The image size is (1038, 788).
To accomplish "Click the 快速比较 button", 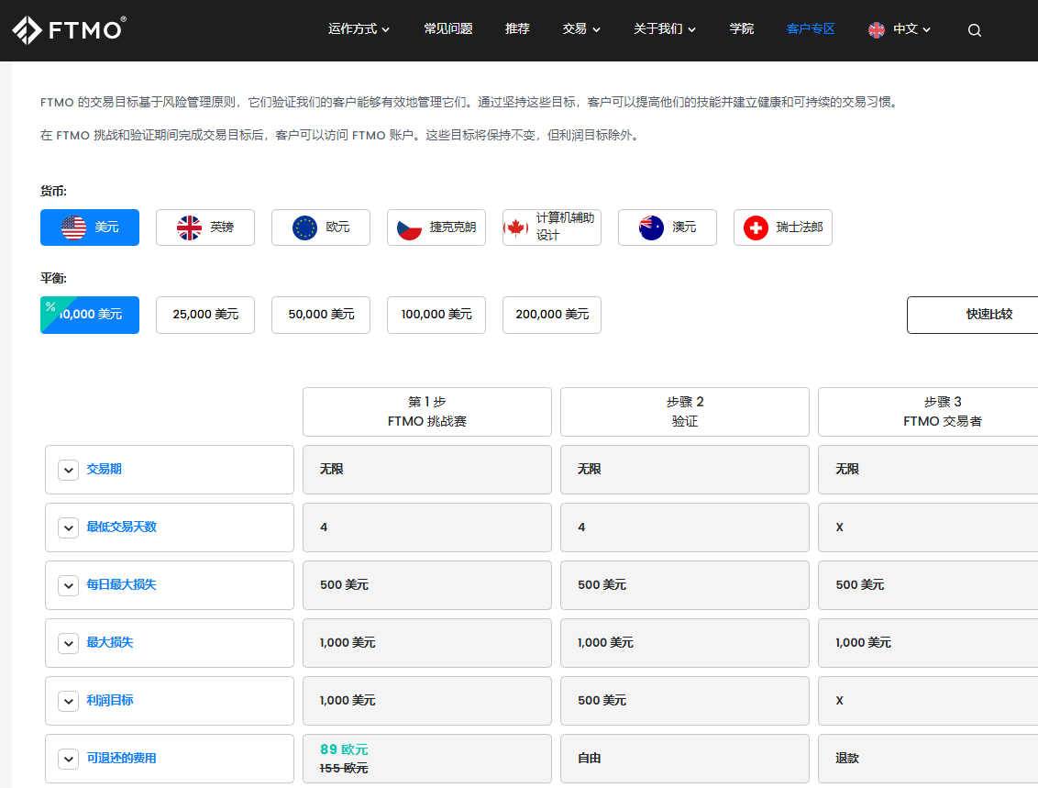I will tap(973, 316).
